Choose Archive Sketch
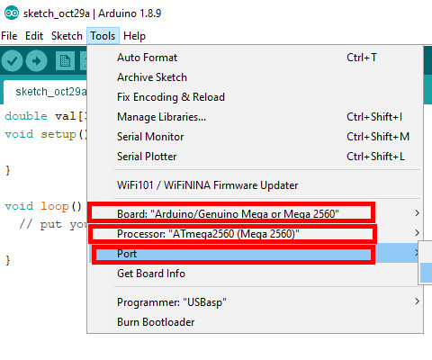 tap(255, 77)
